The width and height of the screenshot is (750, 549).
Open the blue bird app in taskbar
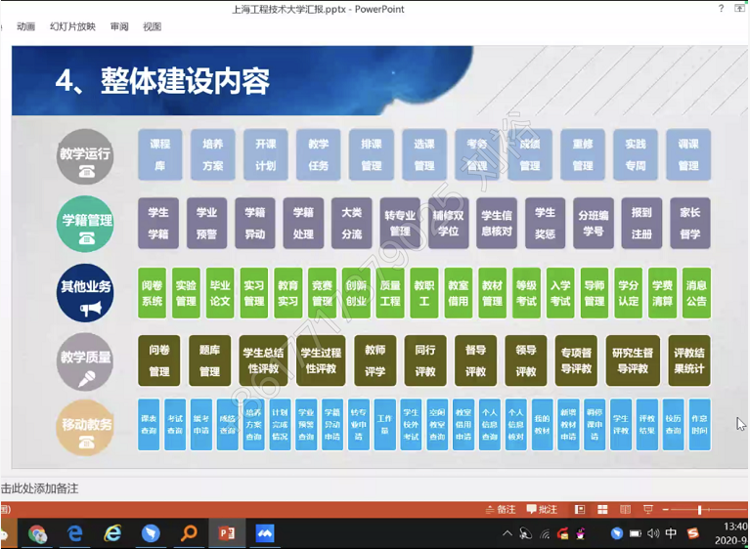point(151,533)
